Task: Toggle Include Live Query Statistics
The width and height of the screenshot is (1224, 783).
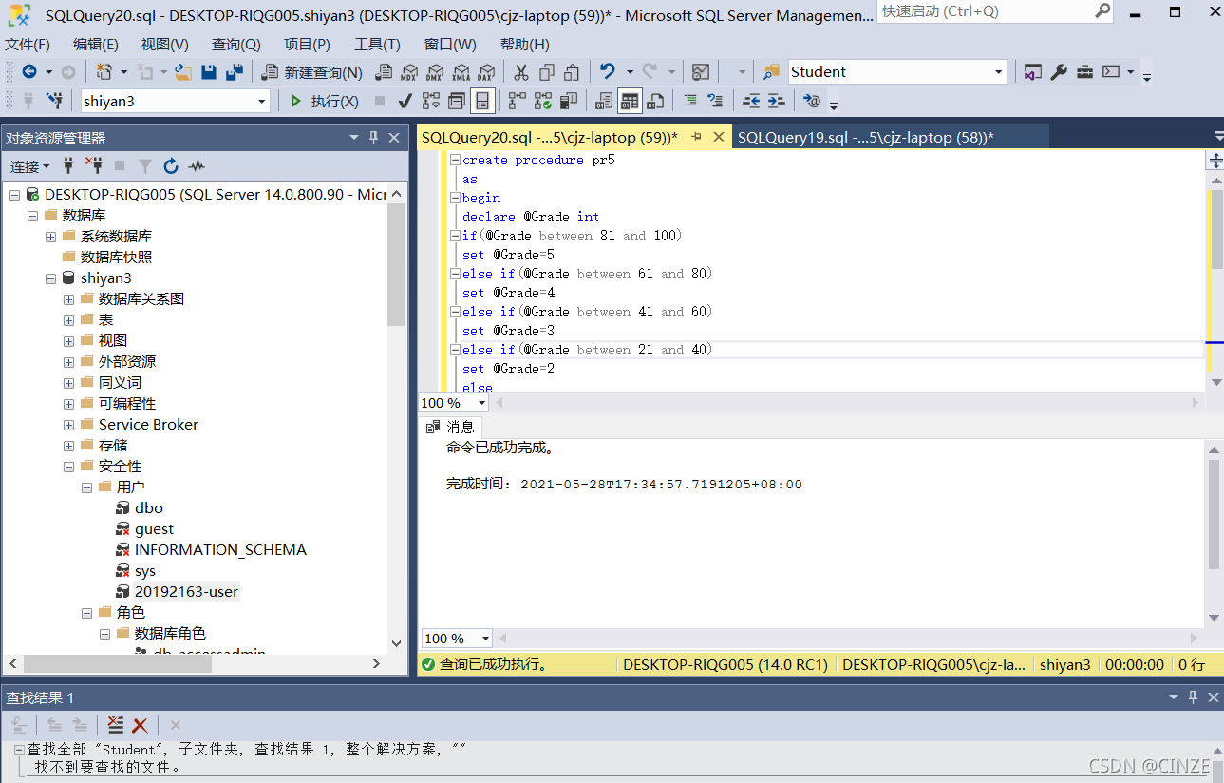Action: click(543, 101)
